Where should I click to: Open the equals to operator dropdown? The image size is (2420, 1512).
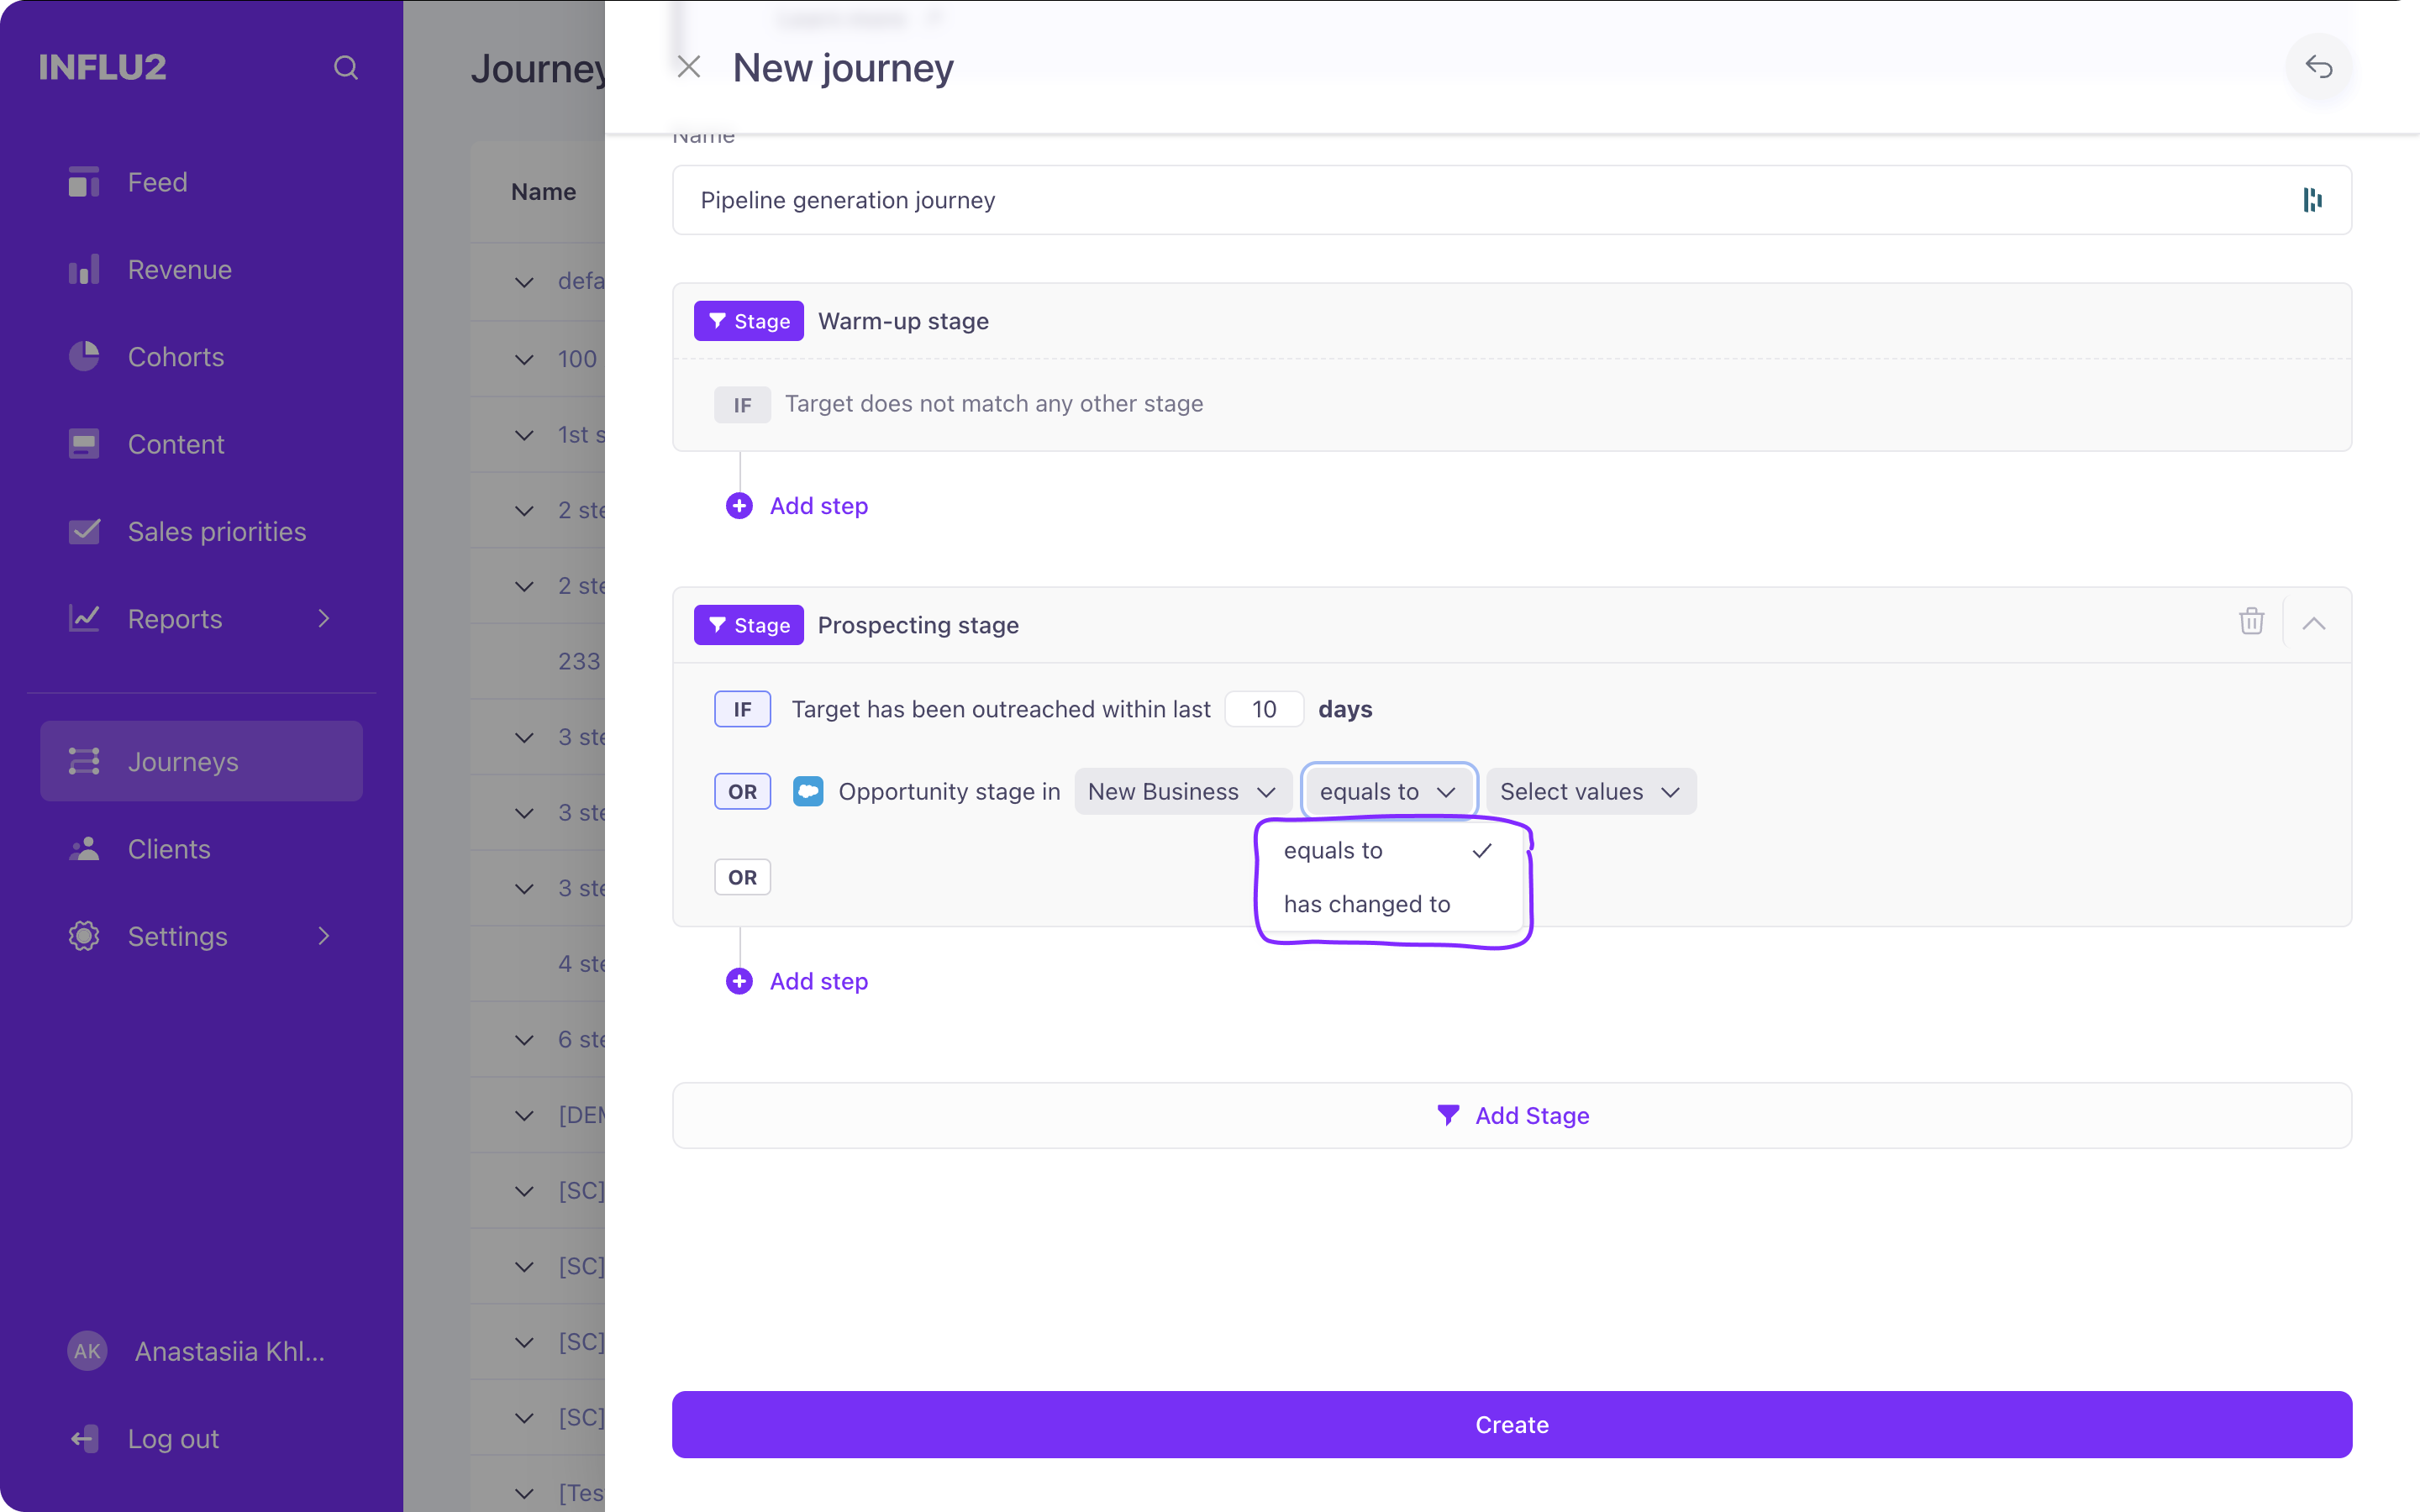pos(1388,791)
